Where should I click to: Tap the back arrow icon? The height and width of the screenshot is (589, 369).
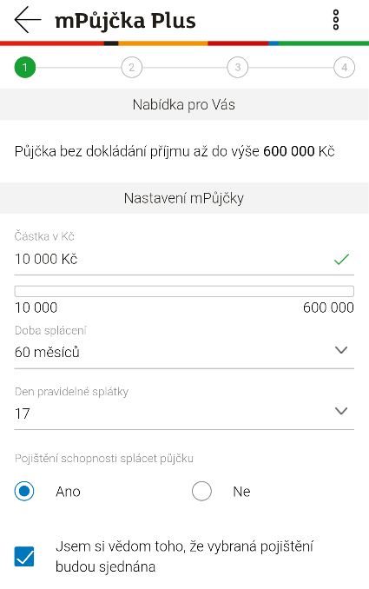pyautogui.click(x=28, y=20)
